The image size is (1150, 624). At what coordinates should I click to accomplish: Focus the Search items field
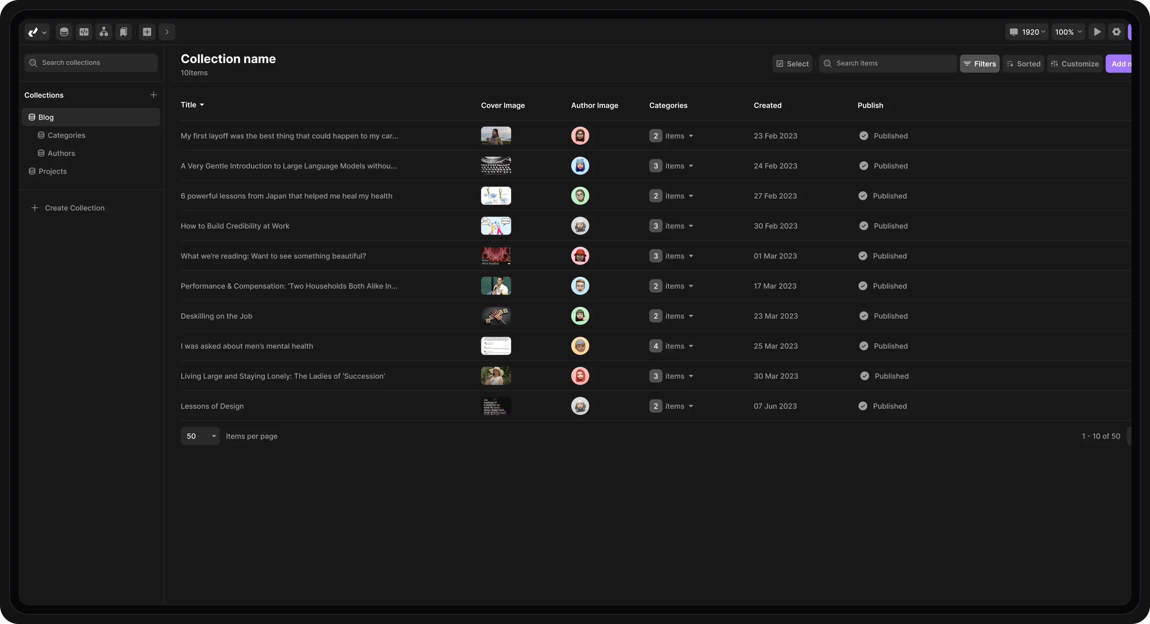pos(888,64)
